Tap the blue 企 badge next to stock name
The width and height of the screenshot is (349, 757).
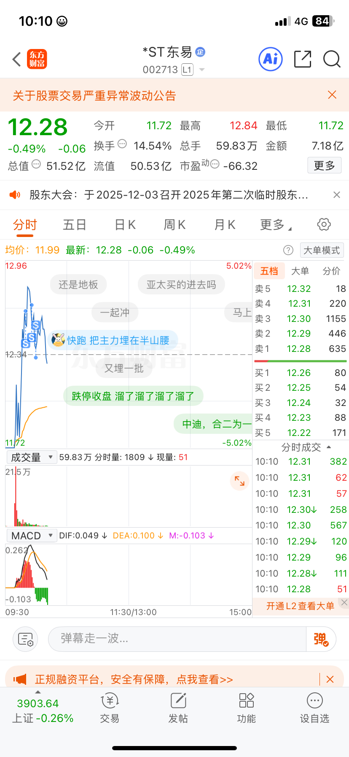pos(200,52)
